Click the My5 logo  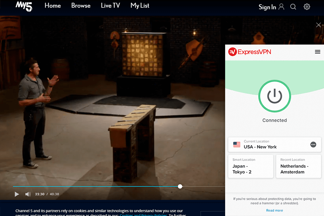(24, 6)
